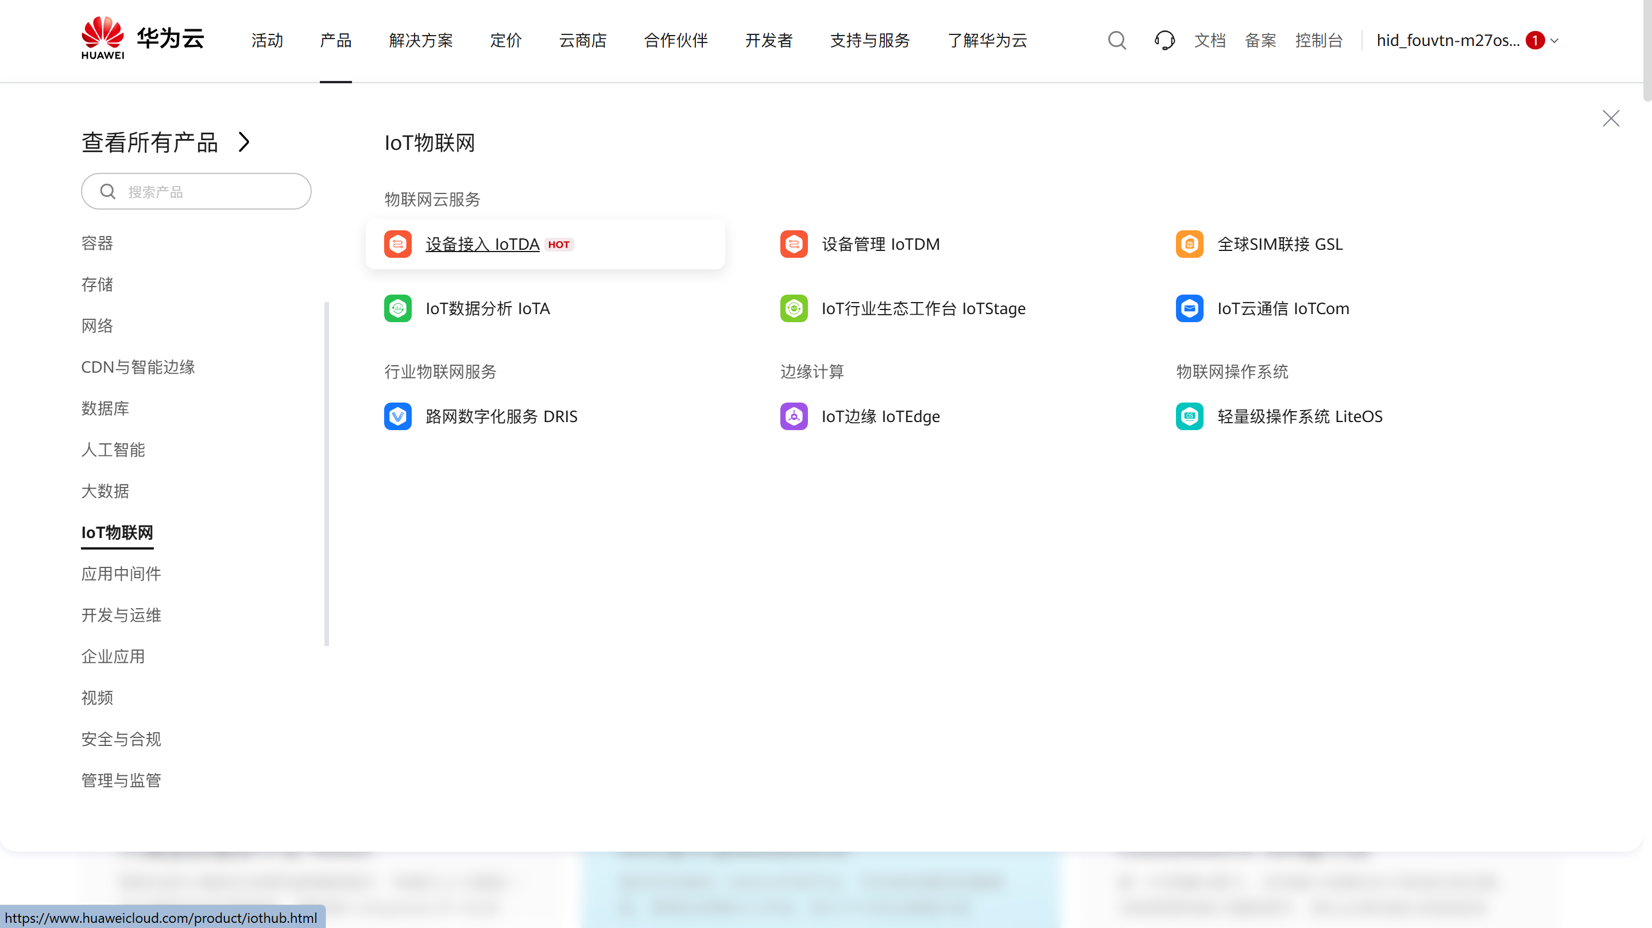Open the 文档 link
The height and width of the screenshot is (928, 1652).
[1209, 40]
